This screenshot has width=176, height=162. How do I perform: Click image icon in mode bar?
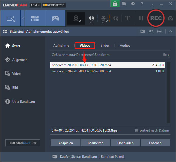point(151,31)
